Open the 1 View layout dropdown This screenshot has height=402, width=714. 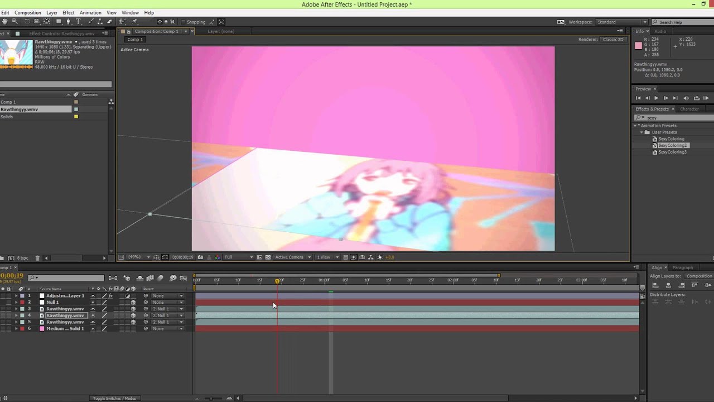tap(327, 257)
